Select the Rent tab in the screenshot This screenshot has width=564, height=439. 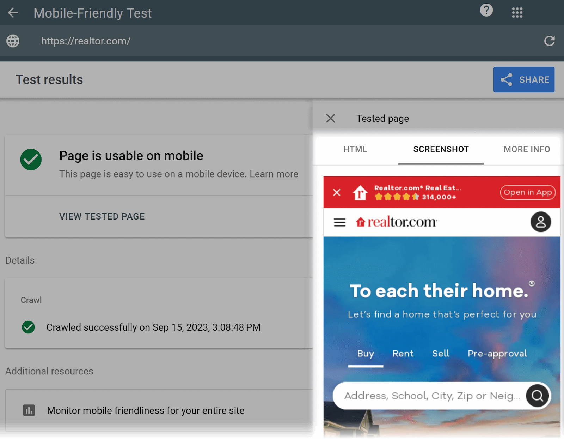(x=403, y=353)
